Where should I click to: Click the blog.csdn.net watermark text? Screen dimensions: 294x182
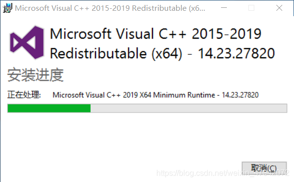click(x=223, y=173)
